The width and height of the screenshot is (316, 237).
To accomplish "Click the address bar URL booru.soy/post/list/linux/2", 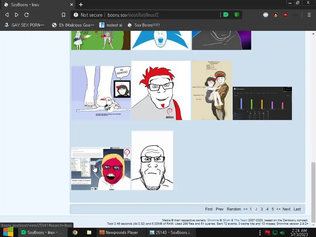I will (x=133, y=15).
